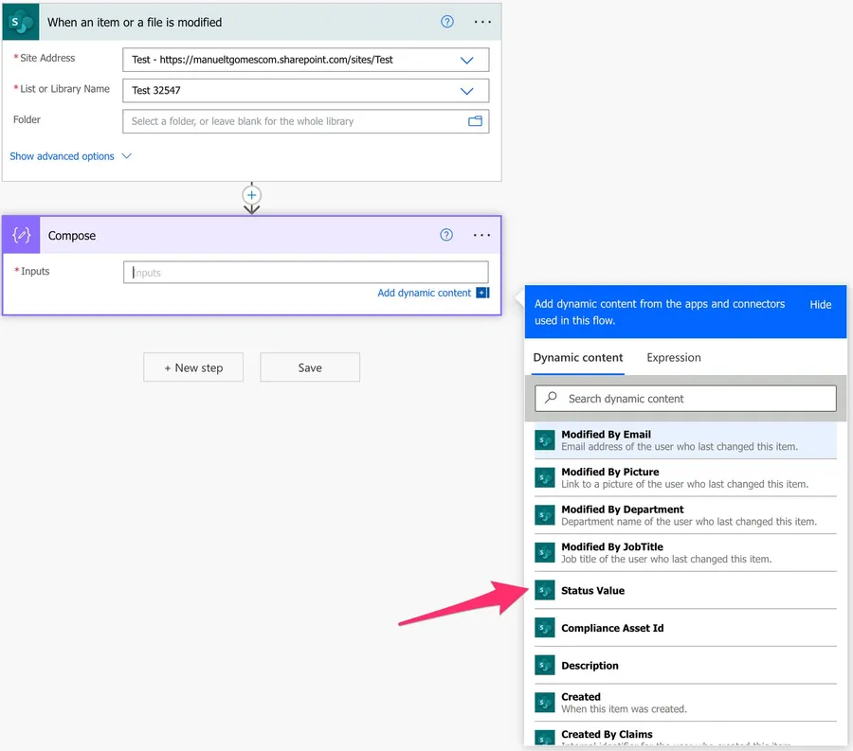Image resolution: width=853 pixels, height=751 pixels.
Task: Click the folder picker icon
Action: (475, 121)
